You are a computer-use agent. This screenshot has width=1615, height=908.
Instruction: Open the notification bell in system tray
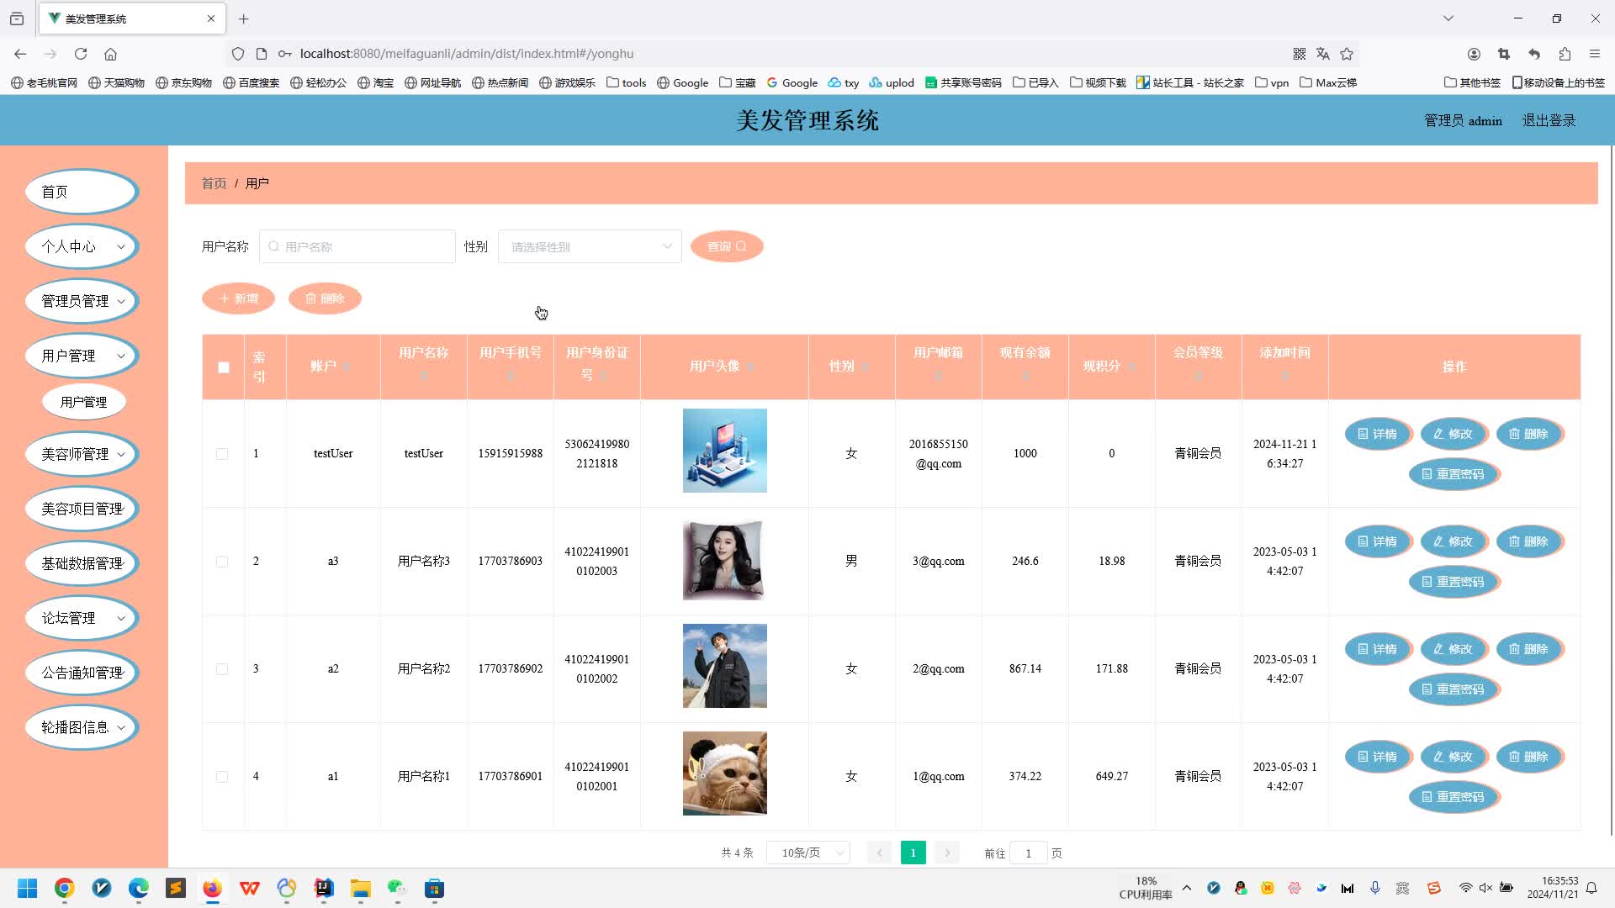tap(1591, 888)
